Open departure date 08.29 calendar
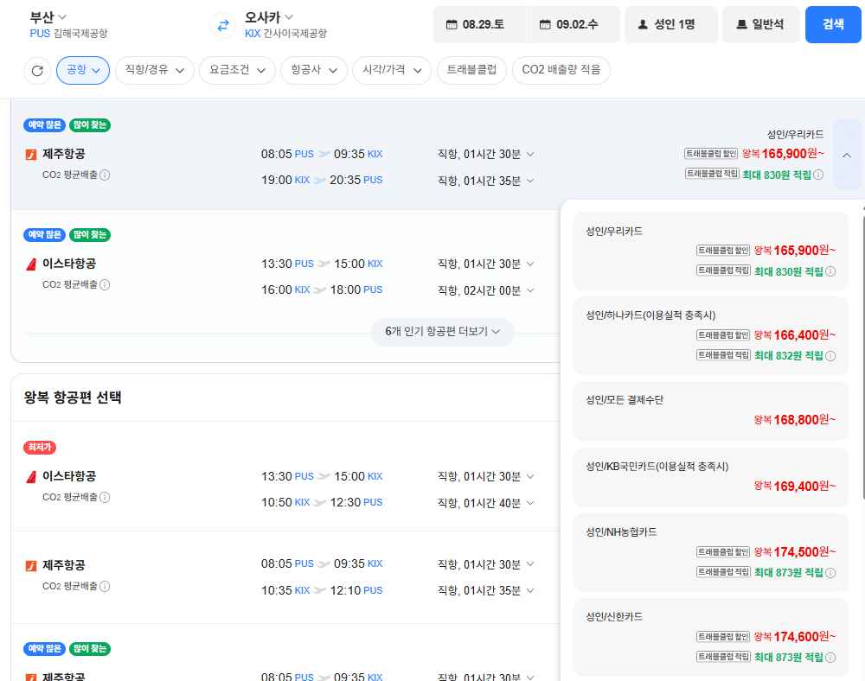865x681 pixels. [x=479, y=24]
